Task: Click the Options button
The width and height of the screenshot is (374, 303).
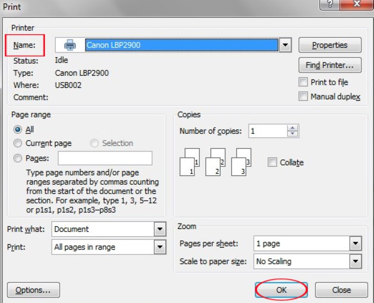Action: pyautogui.click(x=33, y=290)
